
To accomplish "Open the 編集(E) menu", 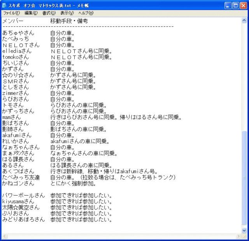I will click(x=31, y=13).
